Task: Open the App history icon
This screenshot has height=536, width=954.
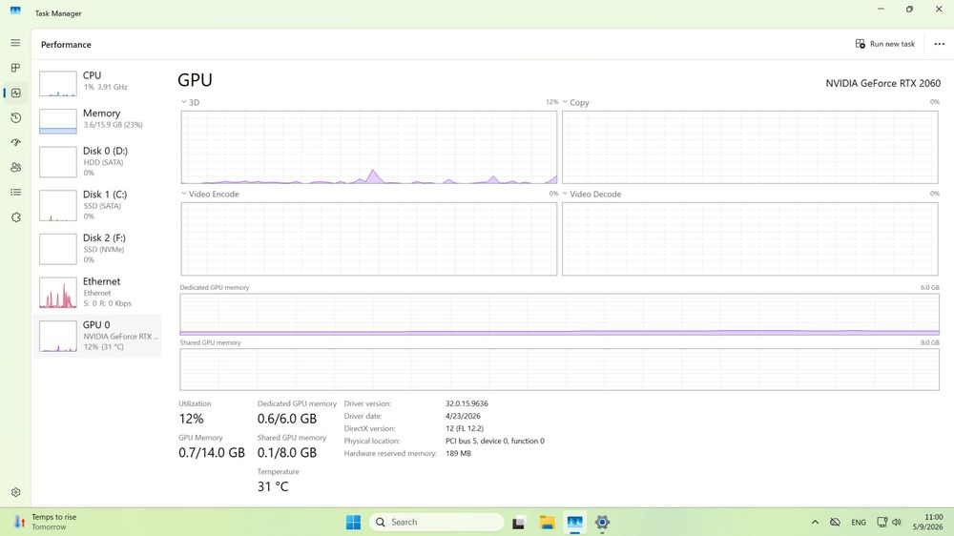Action: coord(16,117)
